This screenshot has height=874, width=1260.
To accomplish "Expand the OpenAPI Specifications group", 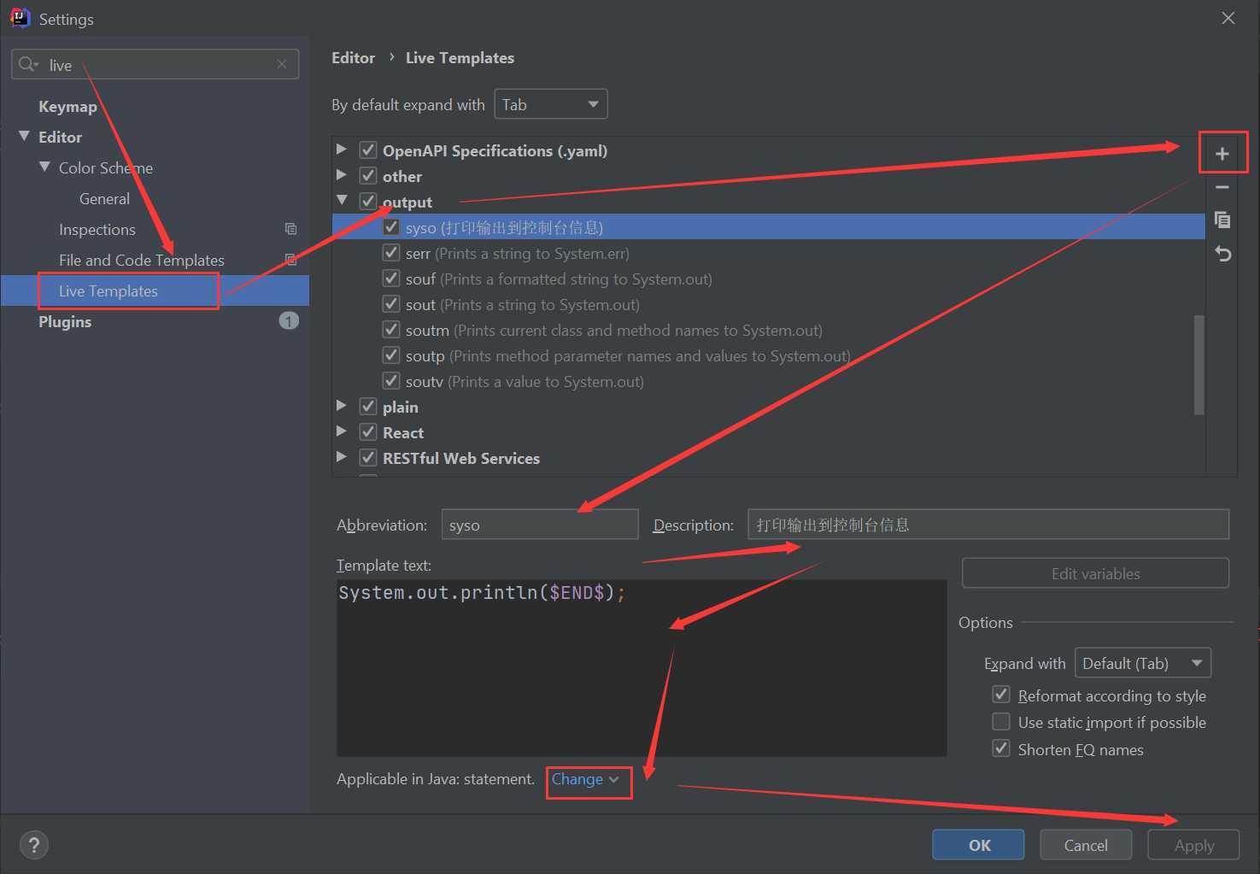I will (x=342, y=150).
